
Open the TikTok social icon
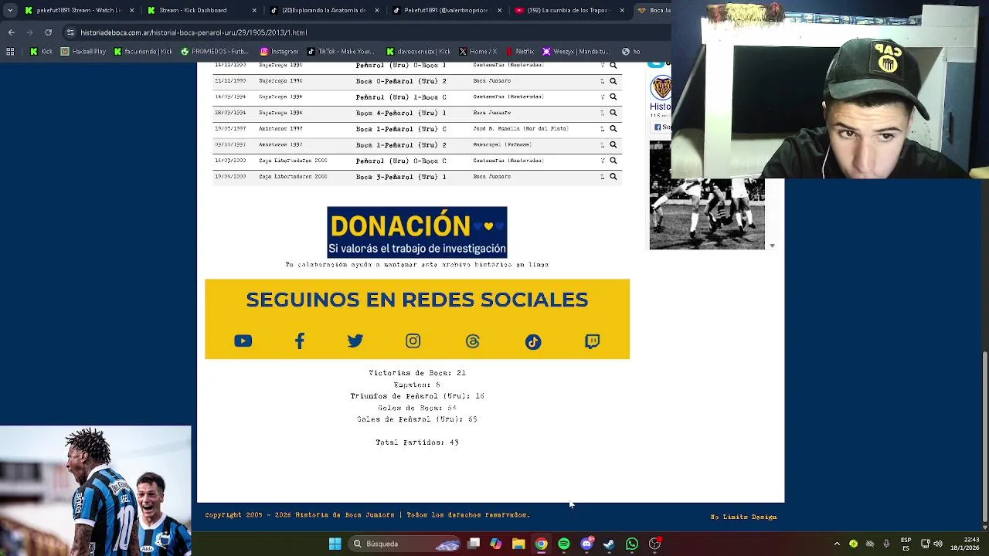click(533, 341)
